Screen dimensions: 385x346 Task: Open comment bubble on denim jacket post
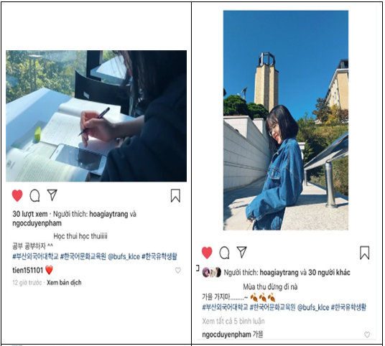pos(224,253)
